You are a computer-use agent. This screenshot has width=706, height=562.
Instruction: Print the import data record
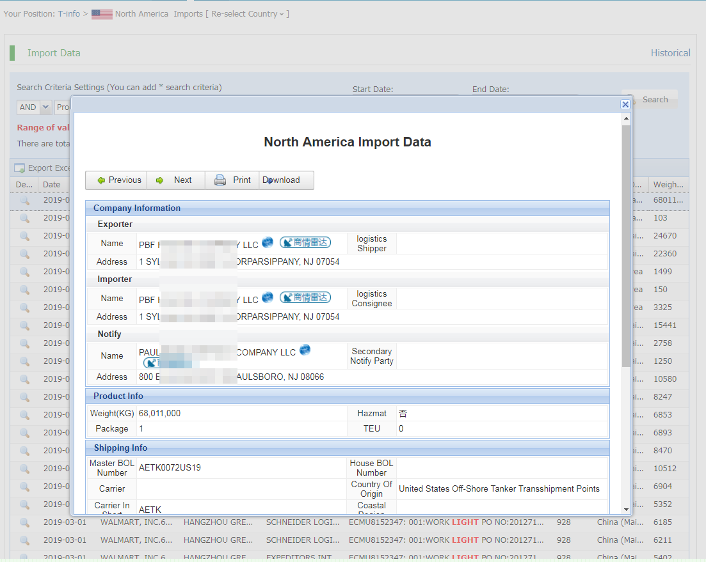[x=232, y=180]
